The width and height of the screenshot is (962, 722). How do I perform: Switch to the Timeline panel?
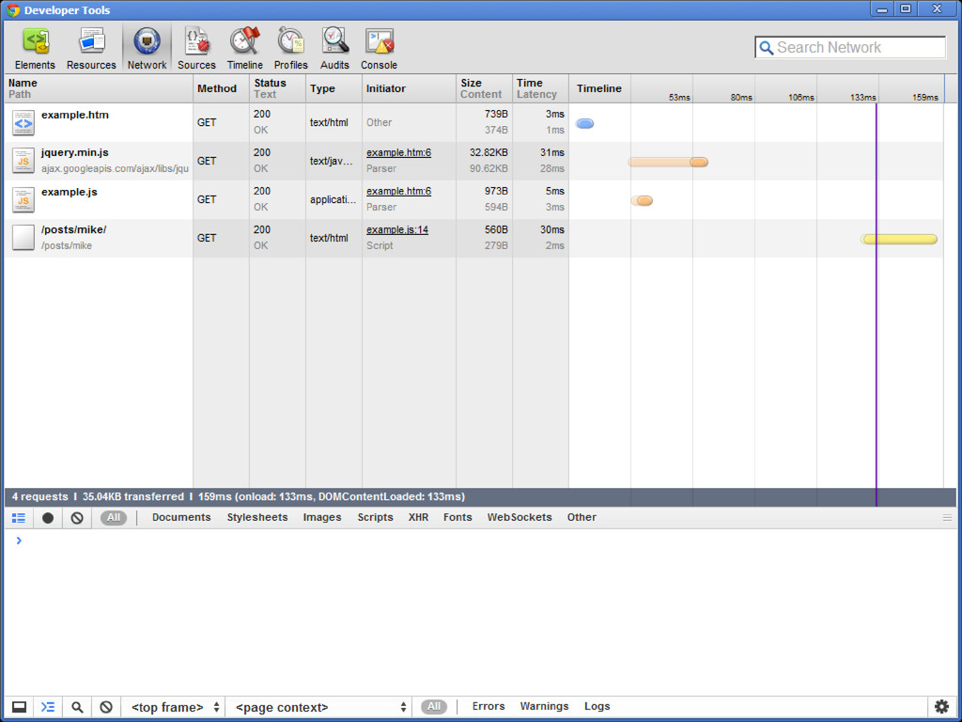[245, 49]
